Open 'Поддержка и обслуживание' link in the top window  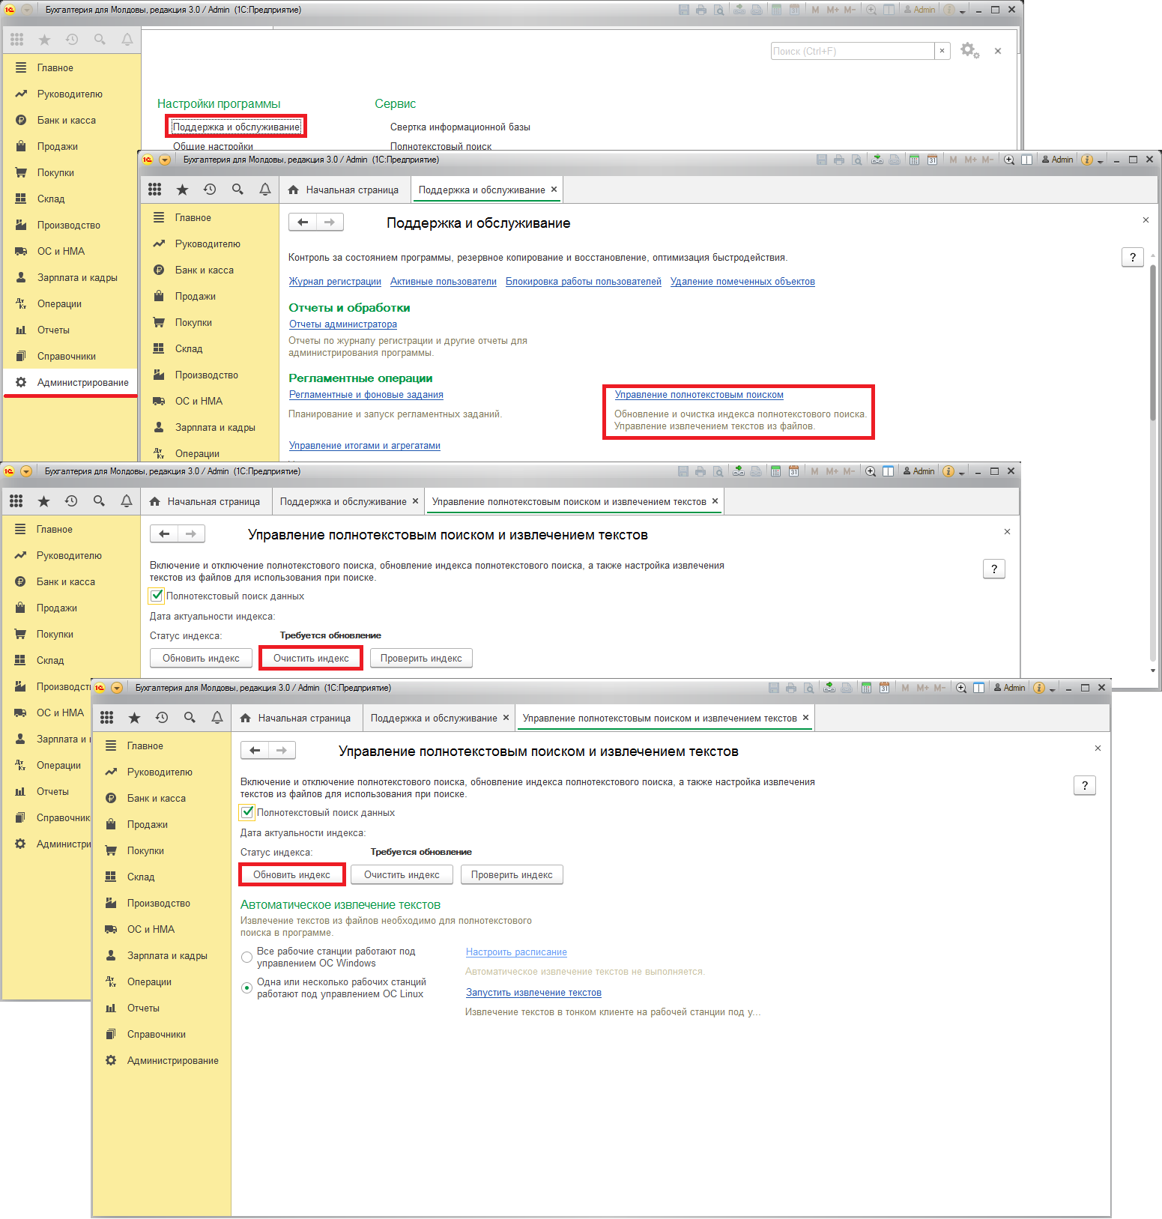coord(237,127)
